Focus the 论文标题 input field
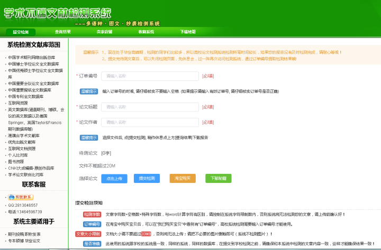This screenshot has width=381, height=250. 150,107
